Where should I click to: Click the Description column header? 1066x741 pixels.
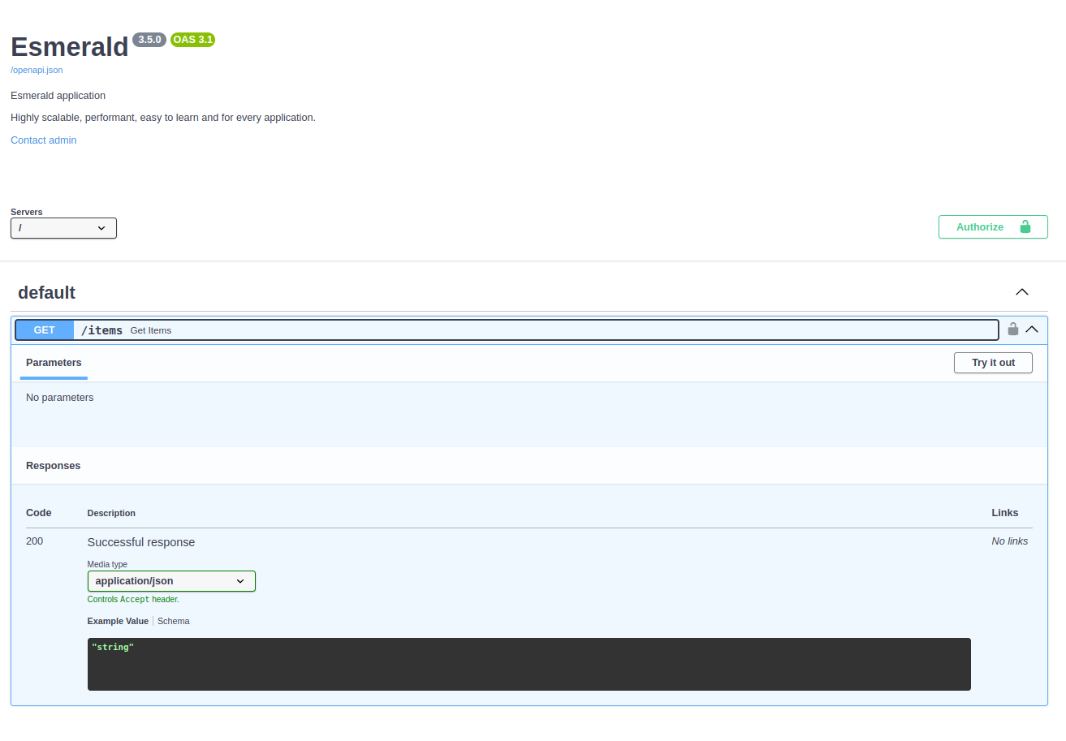tap(111, 513)
